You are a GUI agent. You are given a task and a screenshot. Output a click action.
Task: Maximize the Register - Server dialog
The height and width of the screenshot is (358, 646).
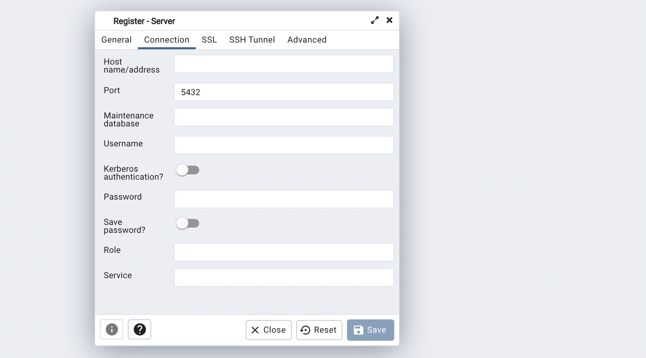(x=375, y=20)
